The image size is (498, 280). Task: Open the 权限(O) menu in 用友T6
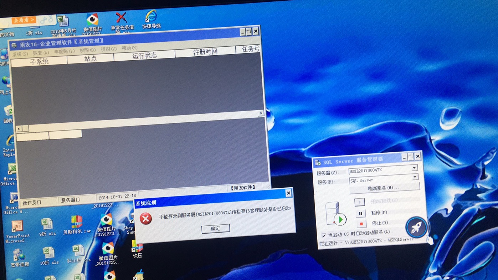[88, 50]
